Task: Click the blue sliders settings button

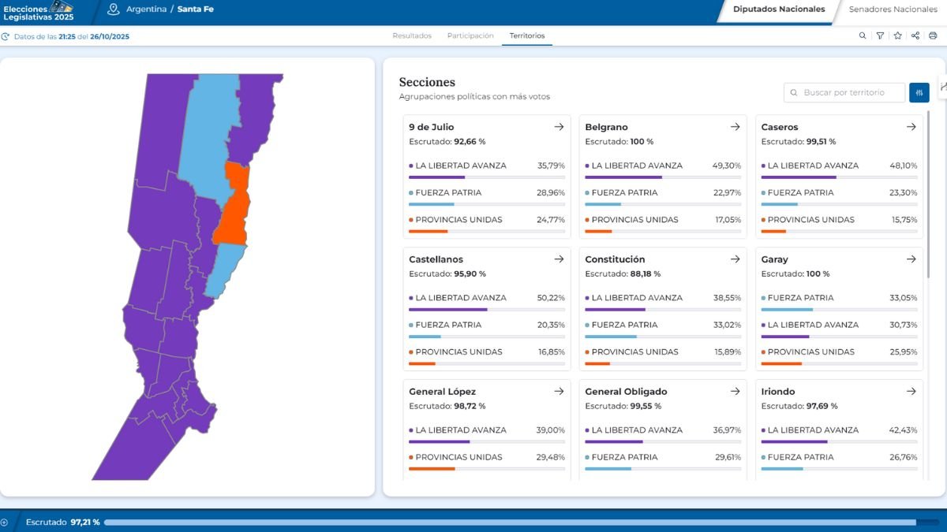Action: [919, 93]
